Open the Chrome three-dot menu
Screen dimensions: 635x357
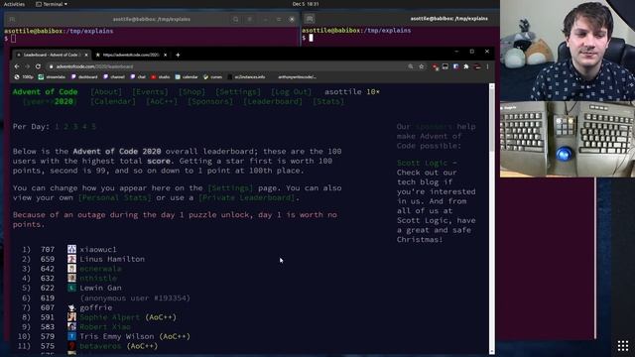(x=487, y=66)
